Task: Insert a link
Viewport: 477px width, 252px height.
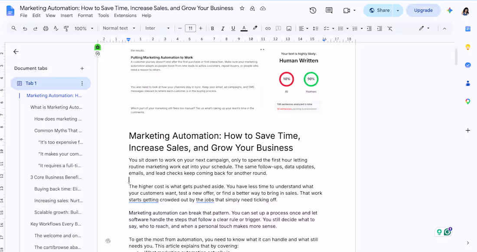Action: (x=268, y=28)
